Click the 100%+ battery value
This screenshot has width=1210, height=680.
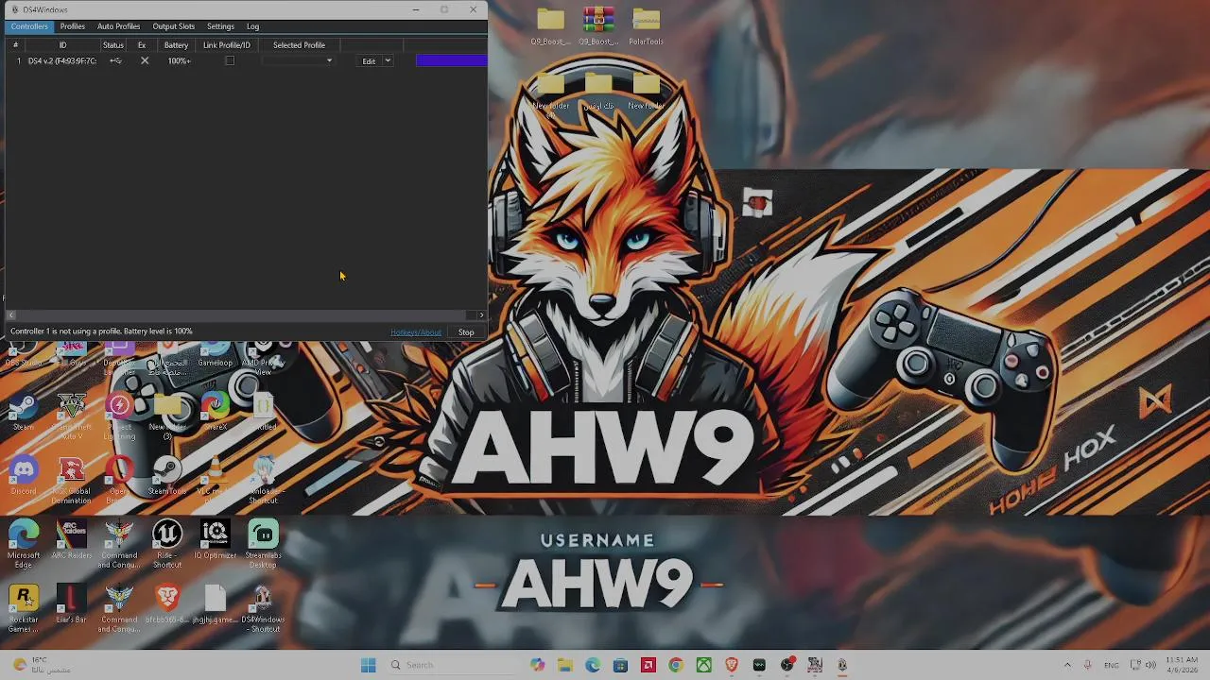click(x=179, y=60)
